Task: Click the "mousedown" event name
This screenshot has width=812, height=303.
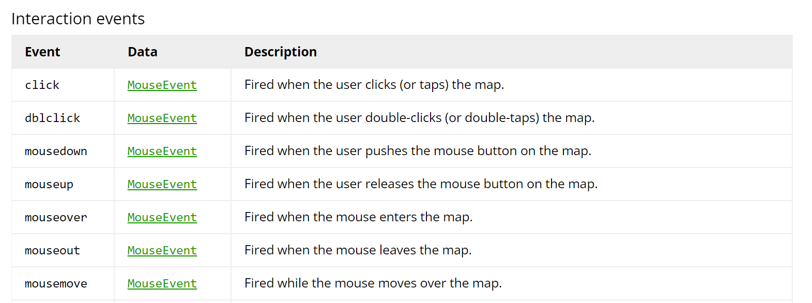Action: (x=56, y=151)
